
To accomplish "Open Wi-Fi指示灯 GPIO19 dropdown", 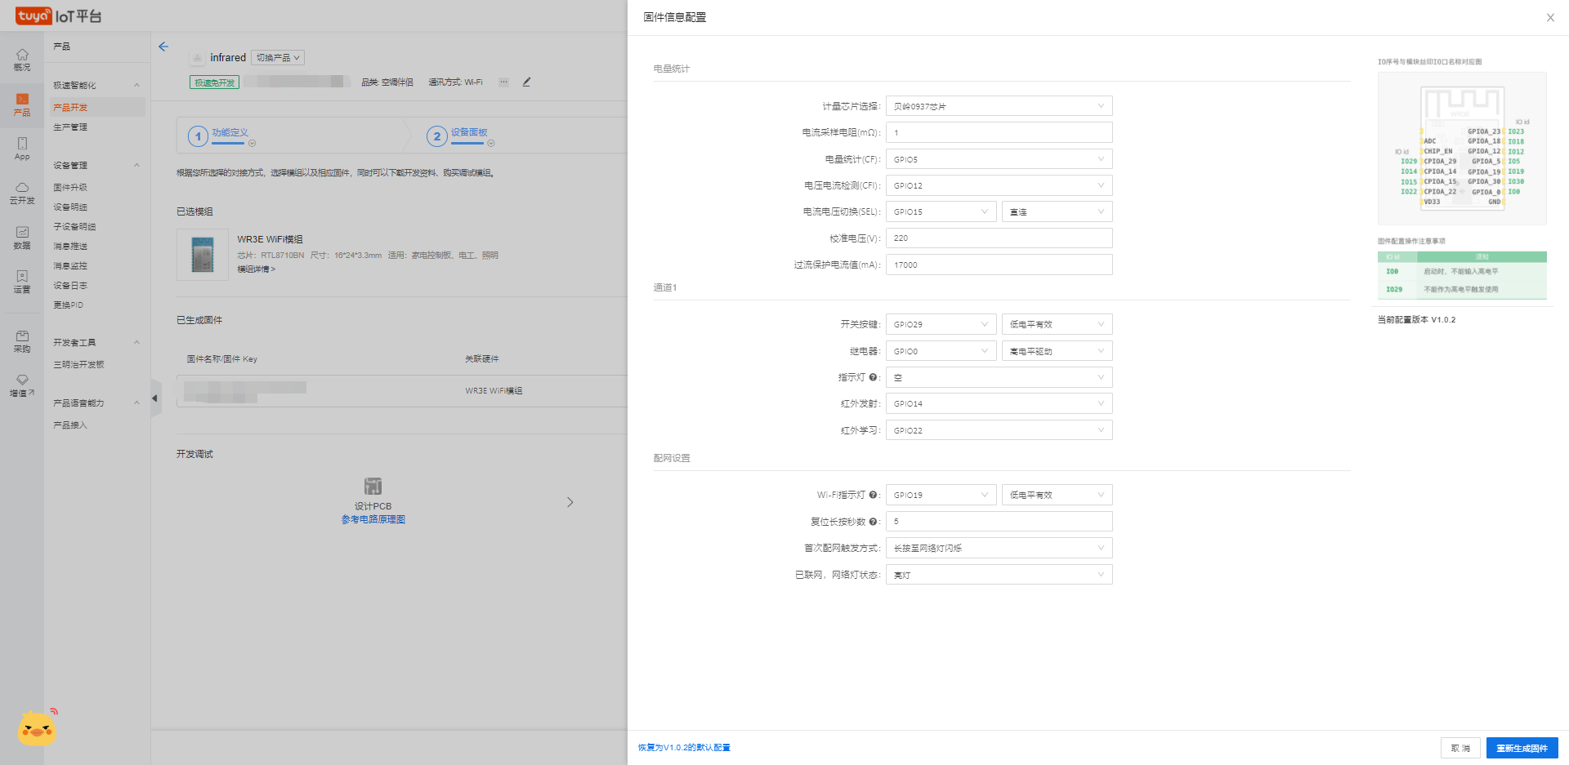I will click(941, 495).
